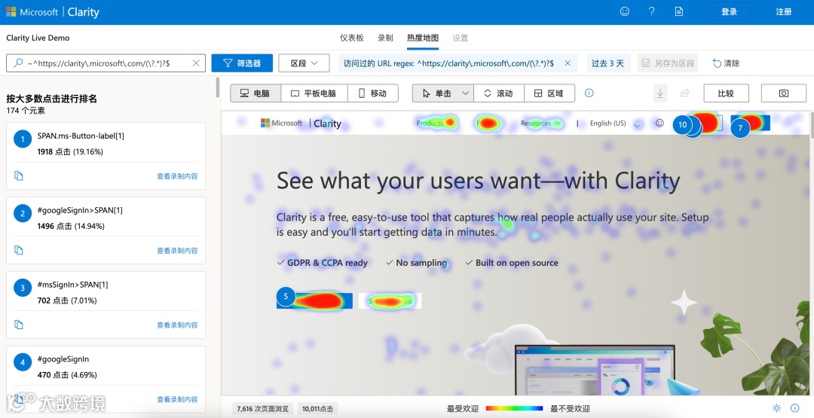Screen dimensions: 814x418
Task: Copy selector icon for #googleSignIn>SPAN[1]
Action: click(19, 250)
